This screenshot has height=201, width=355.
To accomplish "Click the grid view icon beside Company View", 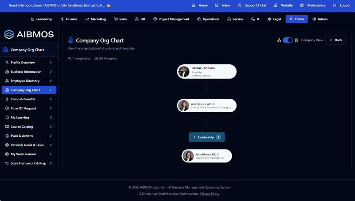I will [296, 40].
